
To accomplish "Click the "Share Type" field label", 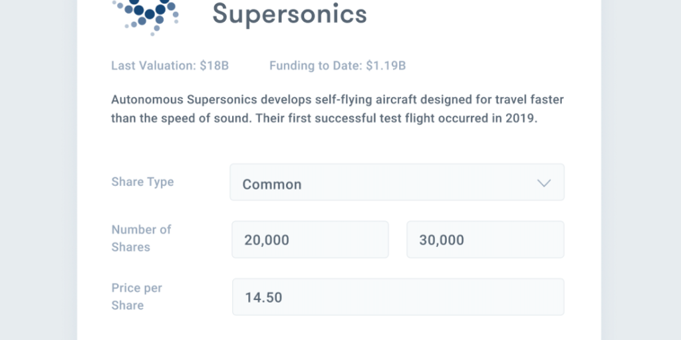I will pos(142,182).
